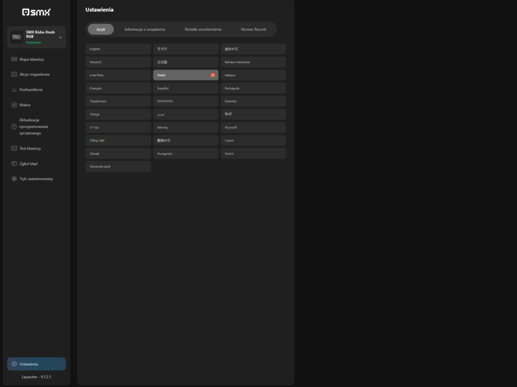The width and height of the screenshot is (517, 387).
Task: Switch to Version Record tab
Action: pyautogui.click(x=253, y=29)
